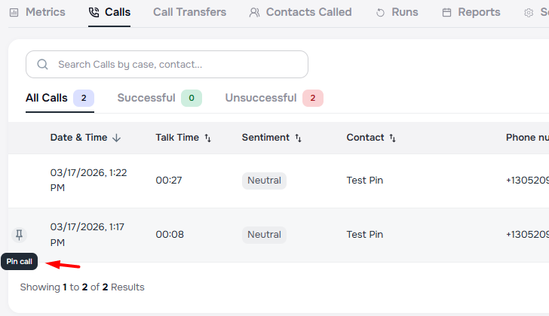Screen dimensions: 549x316
Task: Click Neutral sentiment badge for 00:27 call
Action: (264, 181)
